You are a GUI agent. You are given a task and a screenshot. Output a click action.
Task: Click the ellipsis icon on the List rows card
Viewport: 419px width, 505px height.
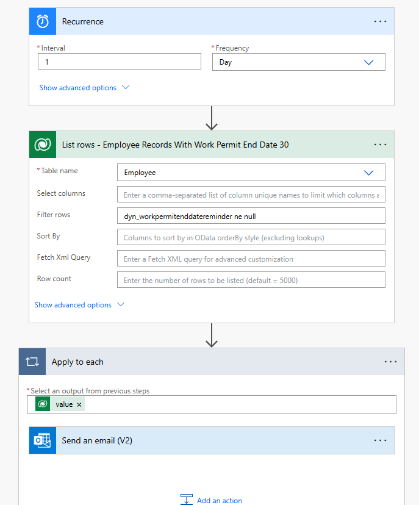point(380,145)
